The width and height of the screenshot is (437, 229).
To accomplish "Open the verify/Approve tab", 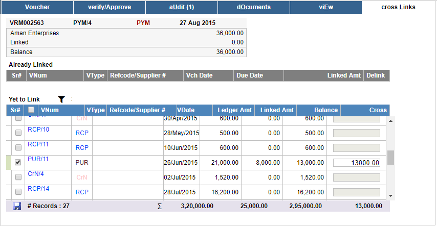I will (110, 7).
